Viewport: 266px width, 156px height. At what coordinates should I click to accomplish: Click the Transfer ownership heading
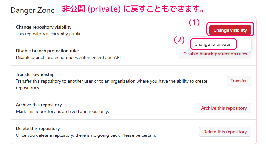35,74
